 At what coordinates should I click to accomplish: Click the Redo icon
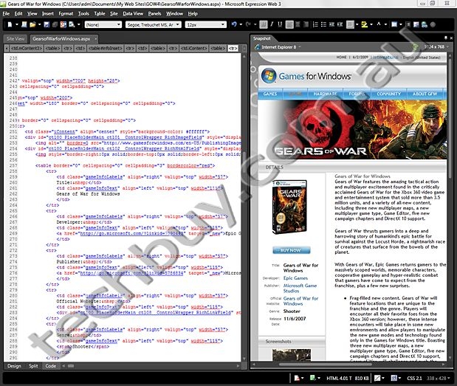(x=248, y=25)
